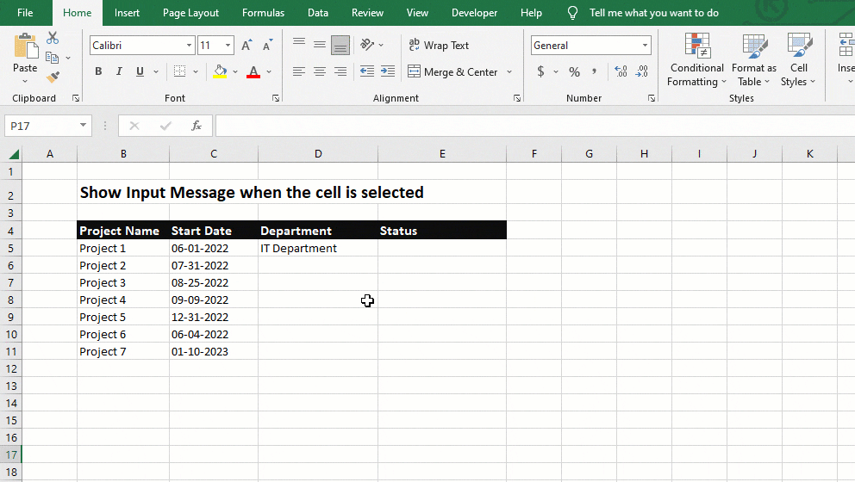Switch to the Developer tab
855x482 pixels.
[474, 13]
